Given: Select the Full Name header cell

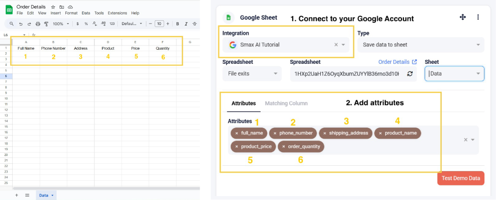Looking at the screenshot, I should point(26,48).
